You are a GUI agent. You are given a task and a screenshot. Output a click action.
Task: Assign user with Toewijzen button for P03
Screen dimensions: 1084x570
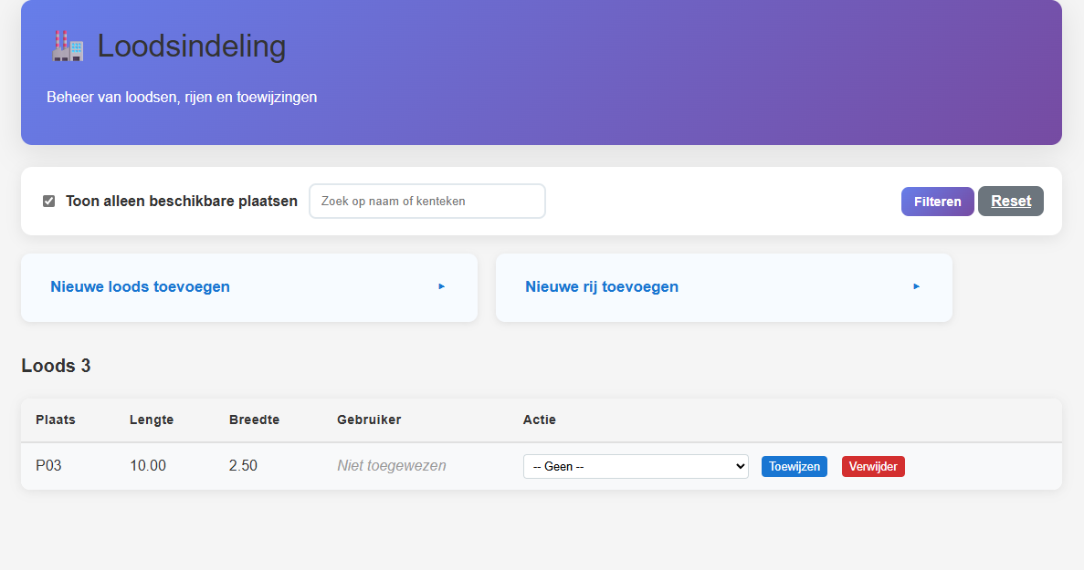(795, 467)
